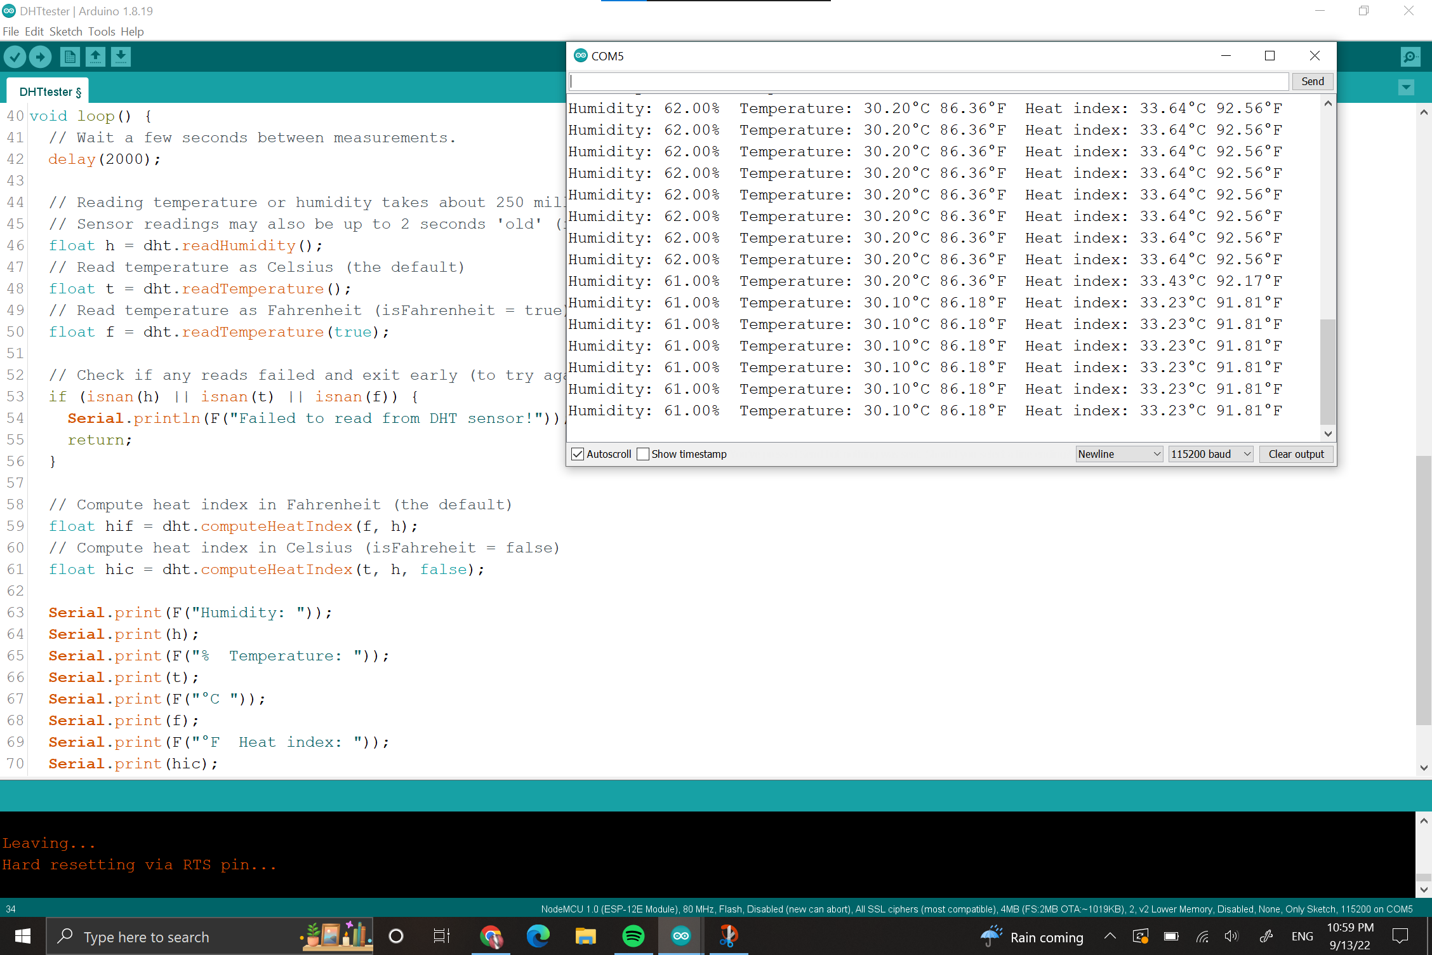The width and height of the screenshot is (1432, 955).
Task: Open the tab options dropdown arrow
Action: pyautogui.click(x=1406, y=88)
